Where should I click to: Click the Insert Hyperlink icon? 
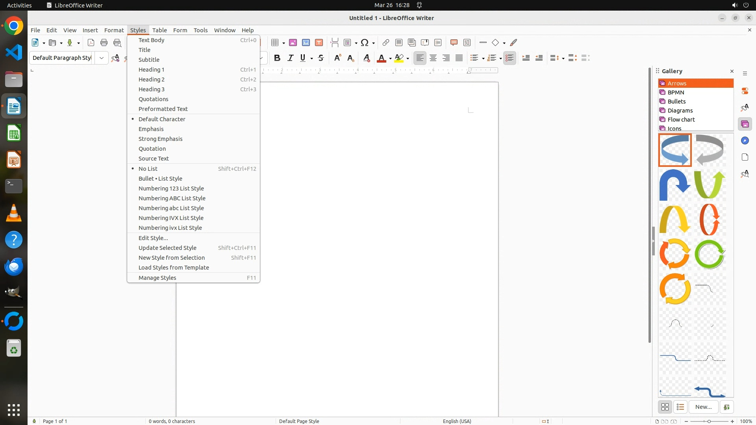tap(386, 43)
